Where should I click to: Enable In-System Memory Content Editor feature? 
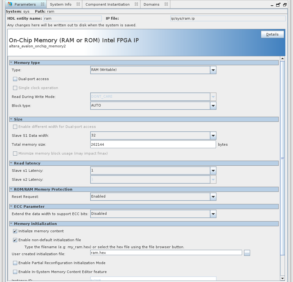tap(15, 272)
